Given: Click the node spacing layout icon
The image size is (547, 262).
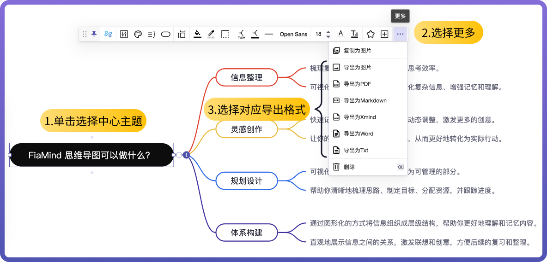Looking at the screenshot, I should (x=182, y=34).
